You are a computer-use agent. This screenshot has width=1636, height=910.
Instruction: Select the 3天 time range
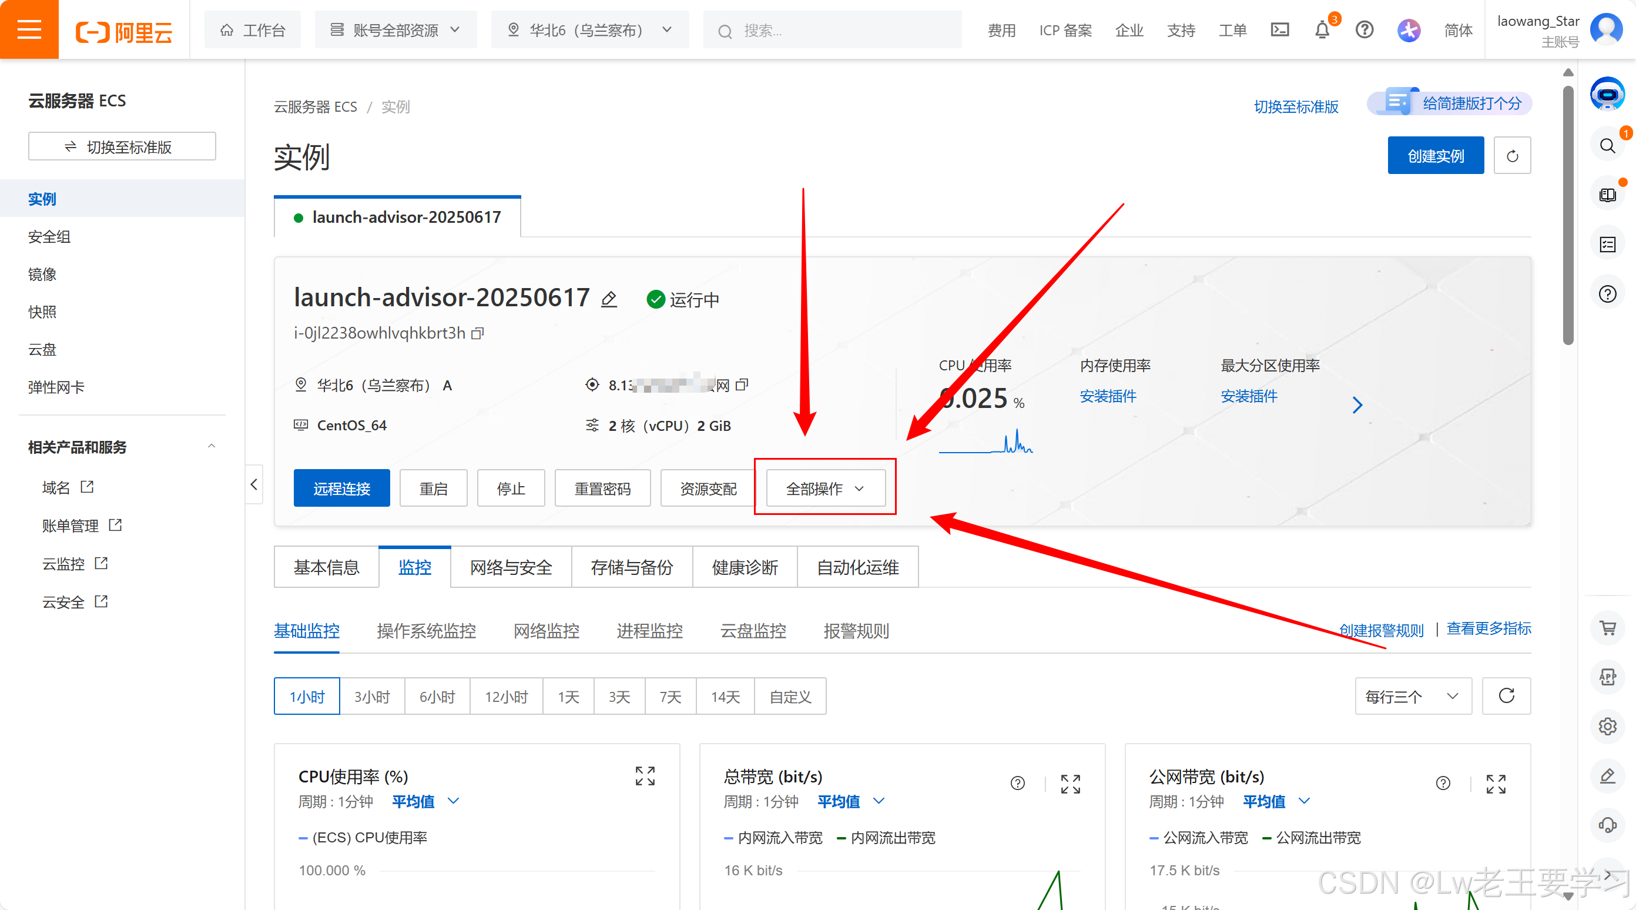point(619,697)
